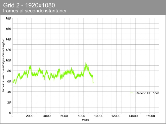
Task: Click the green legend line swatch
Action: pos(132,93)
